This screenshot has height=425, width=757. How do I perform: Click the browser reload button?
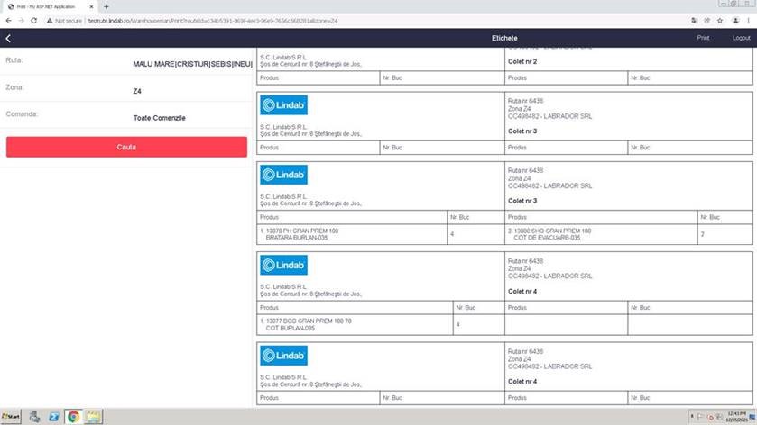pyautogui.click(x=33, y=20)
